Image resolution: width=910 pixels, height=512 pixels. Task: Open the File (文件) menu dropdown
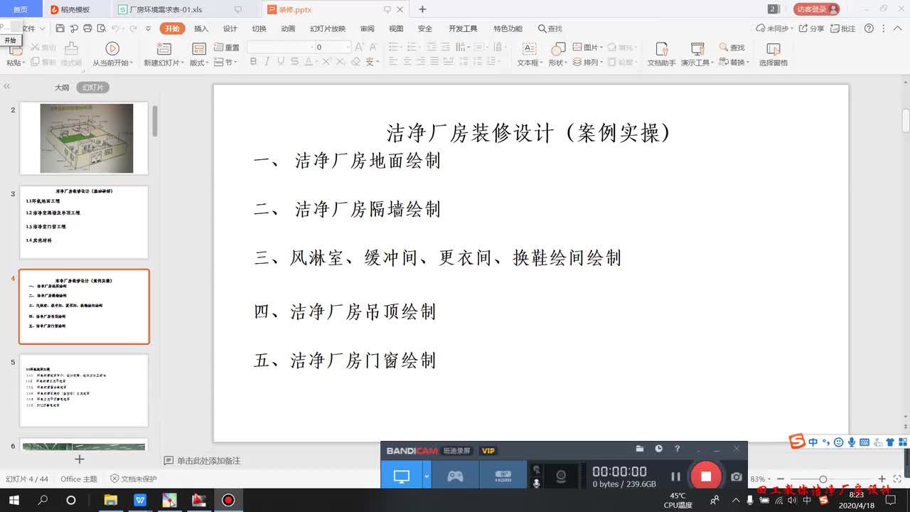tap(32, 28)
